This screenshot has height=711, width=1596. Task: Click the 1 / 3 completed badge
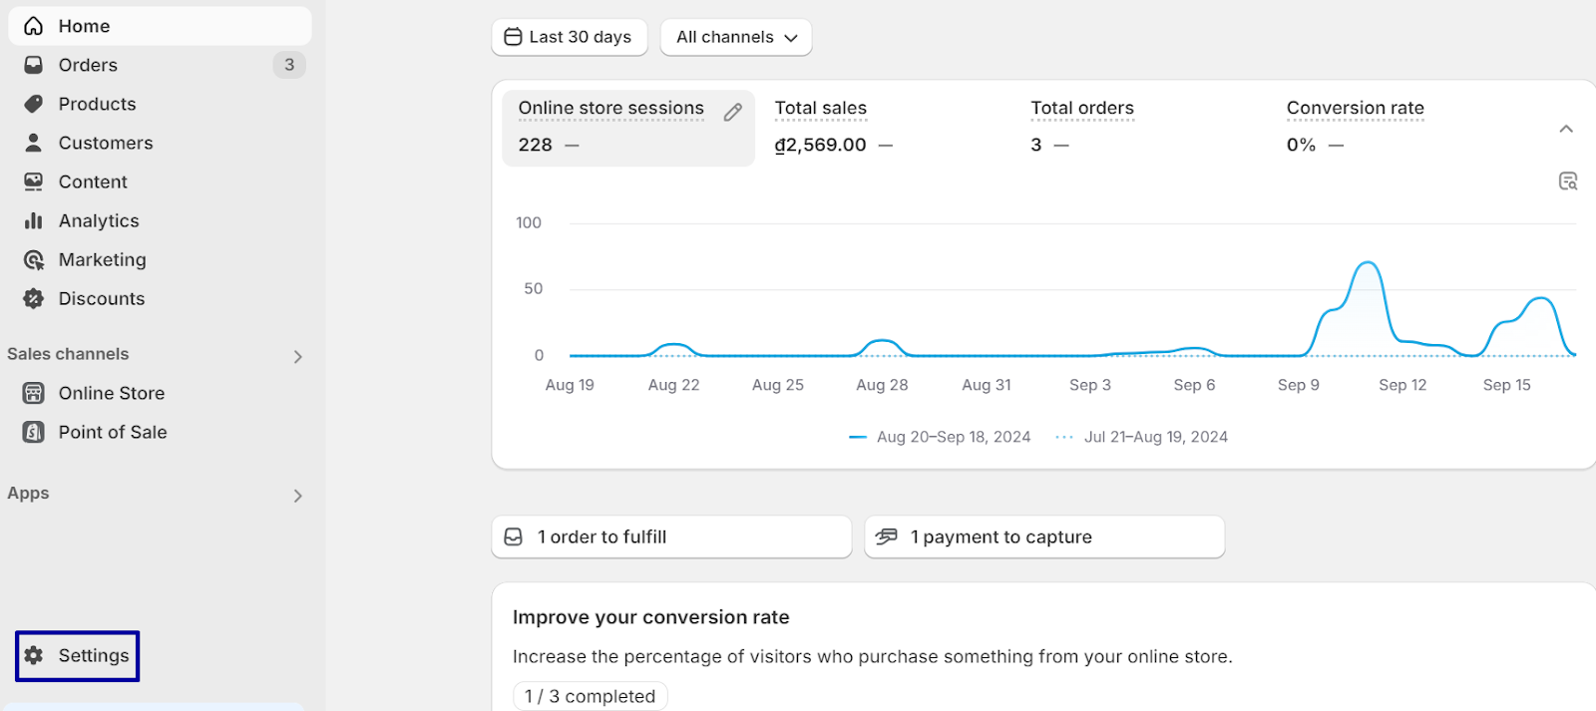591,696
